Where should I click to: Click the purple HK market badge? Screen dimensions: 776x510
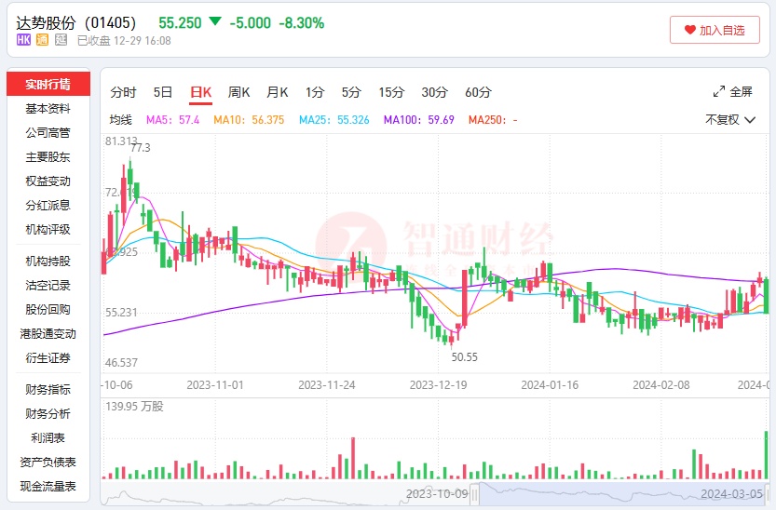pos(24,40)
